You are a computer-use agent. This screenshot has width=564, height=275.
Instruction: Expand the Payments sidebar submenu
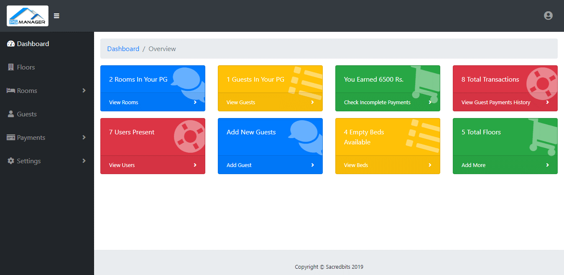pos(83,137)
